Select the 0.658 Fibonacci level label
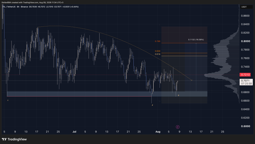Screen dimensions: 255x144 pos(157,51)
